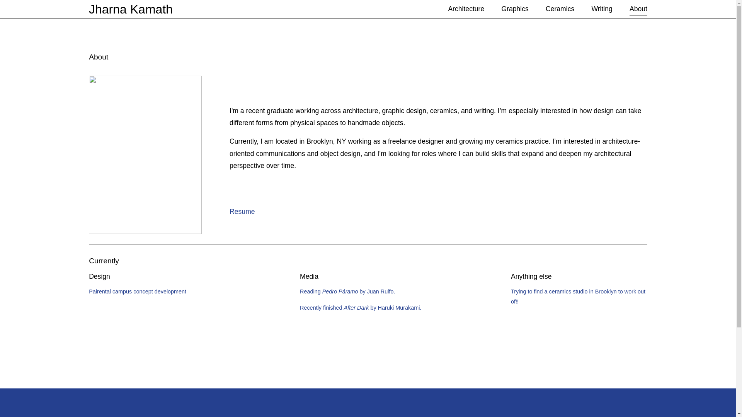Click the Media column heading
Screen dimensions: 742x417
click(x=309, y=276)
